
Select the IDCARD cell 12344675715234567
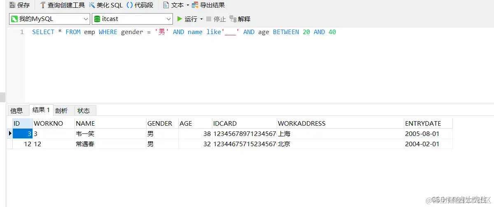tap(244, 144)
